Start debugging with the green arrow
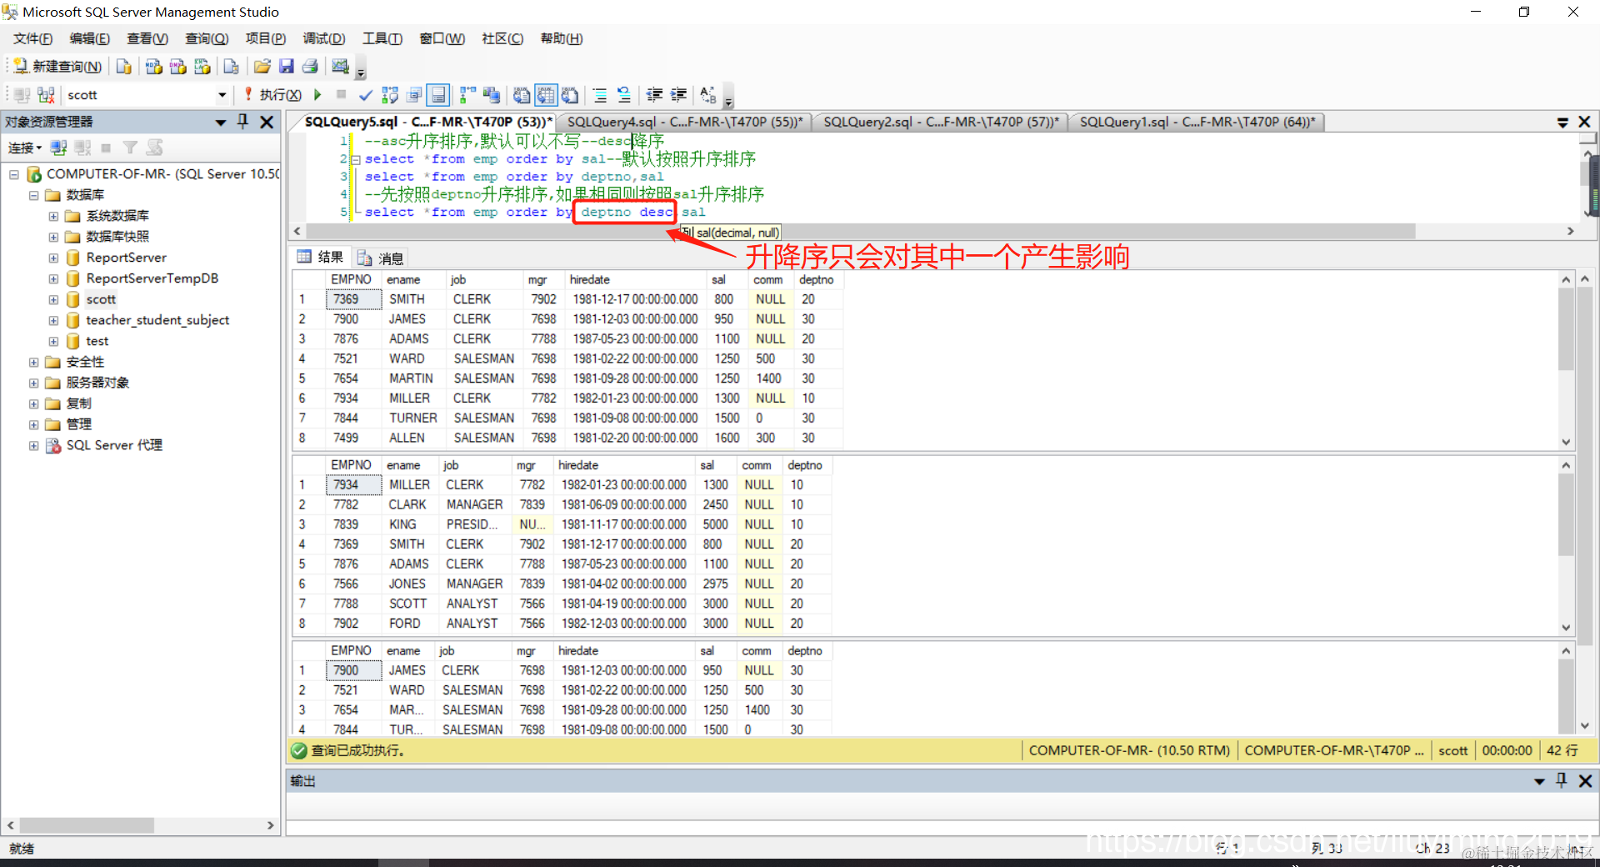1600x867 pixels. [317, 95]
